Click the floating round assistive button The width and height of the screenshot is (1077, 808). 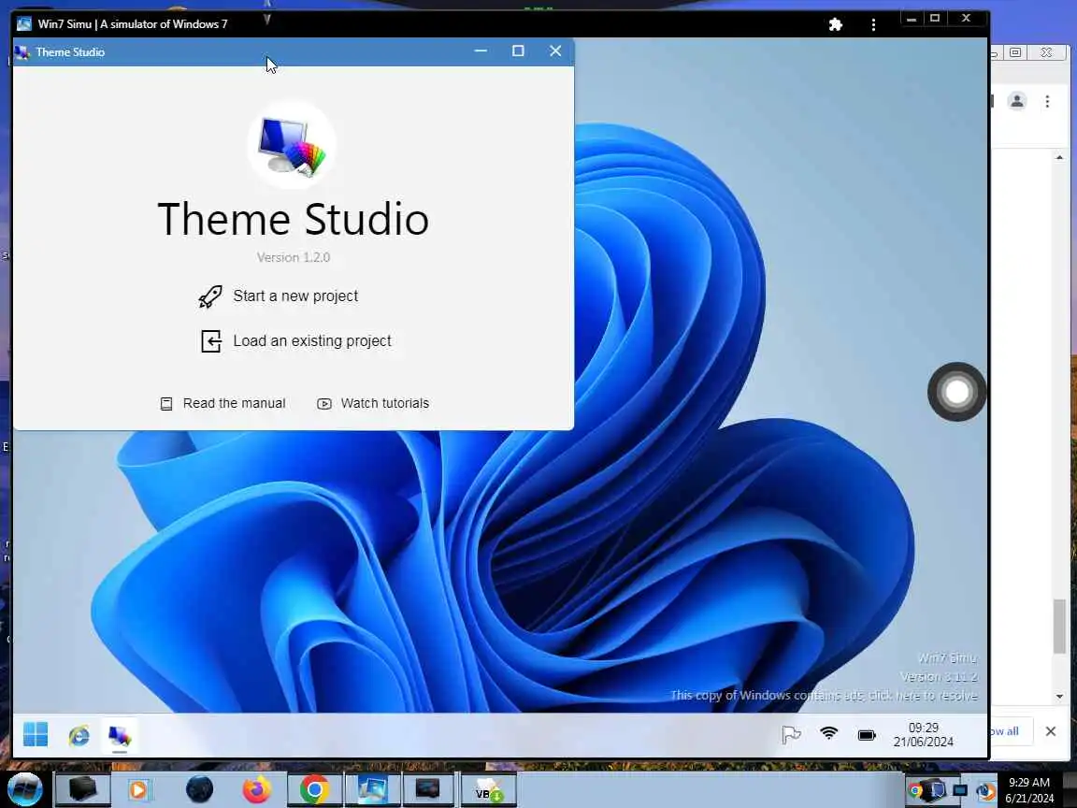(x=956, y=392)
